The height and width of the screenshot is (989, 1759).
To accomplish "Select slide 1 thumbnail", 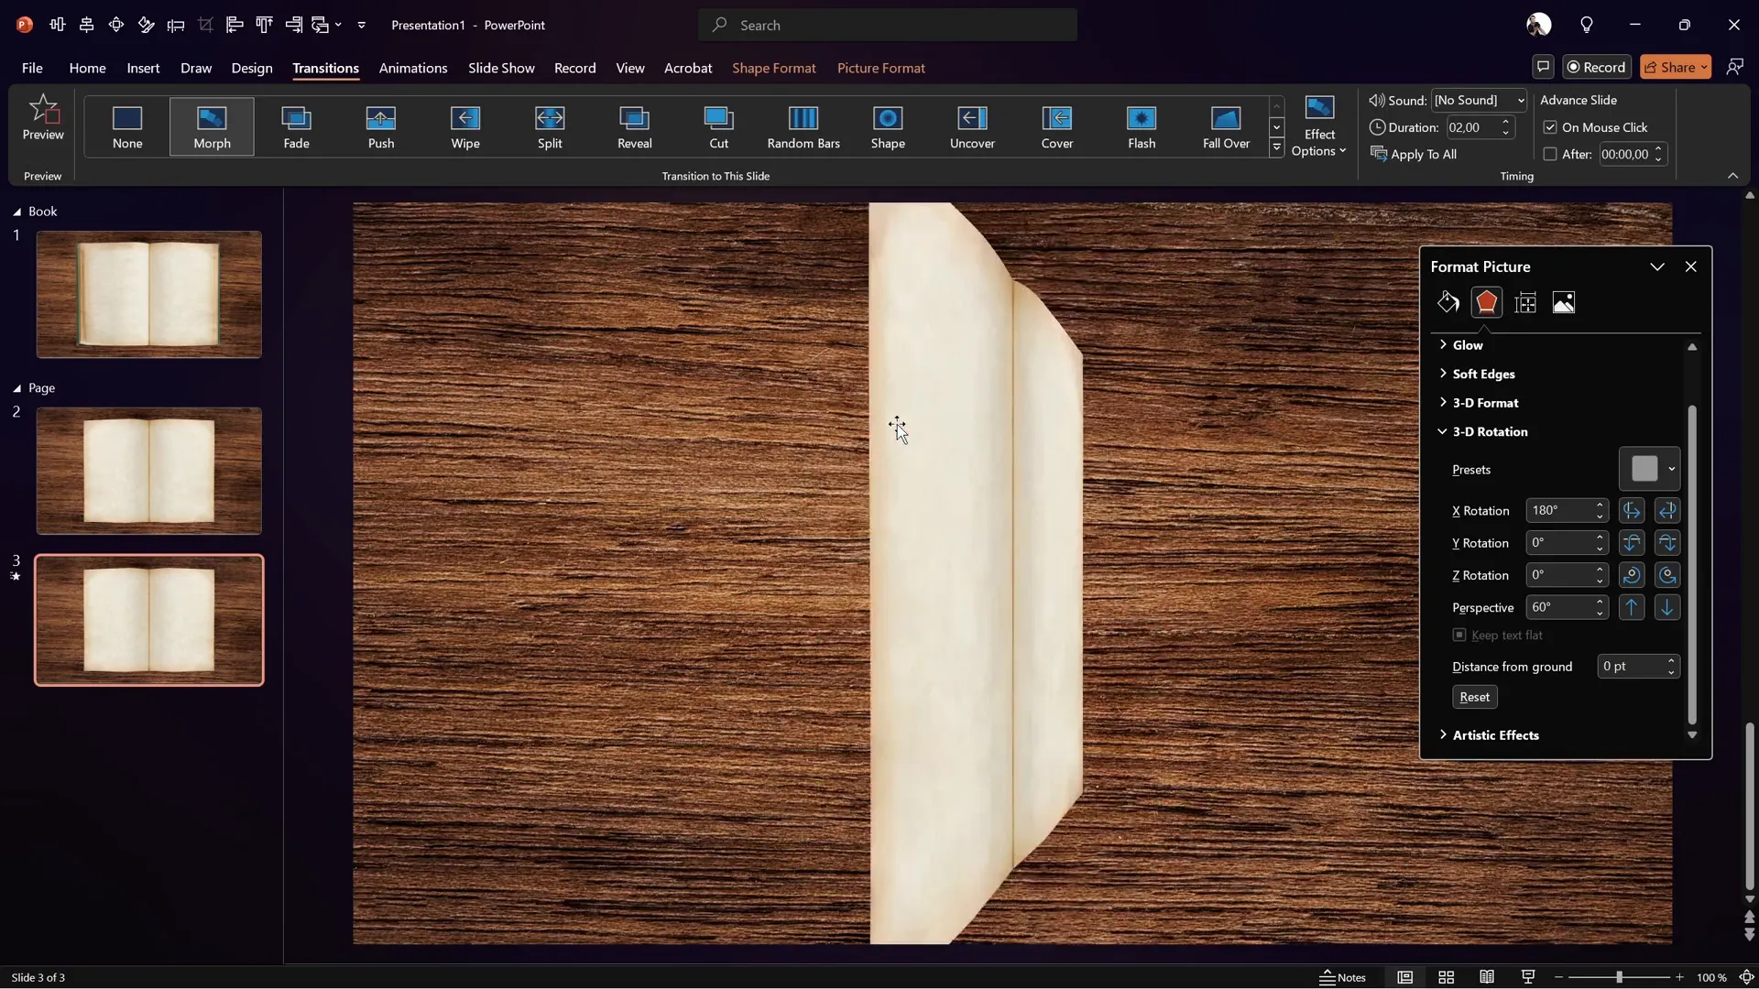I will 149,294.
